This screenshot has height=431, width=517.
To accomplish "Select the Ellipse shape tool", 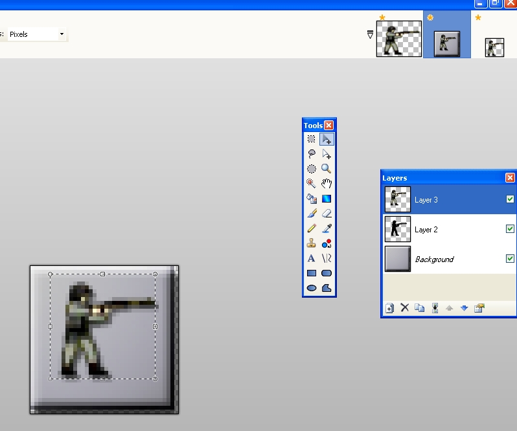I will click(x=311, y=288).
